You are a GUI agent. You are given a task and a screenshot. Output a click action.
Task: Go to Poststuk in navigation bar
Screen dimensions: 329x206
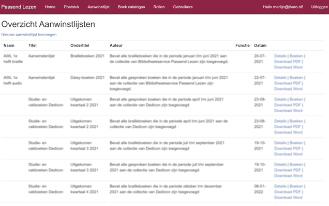[71, 7]
